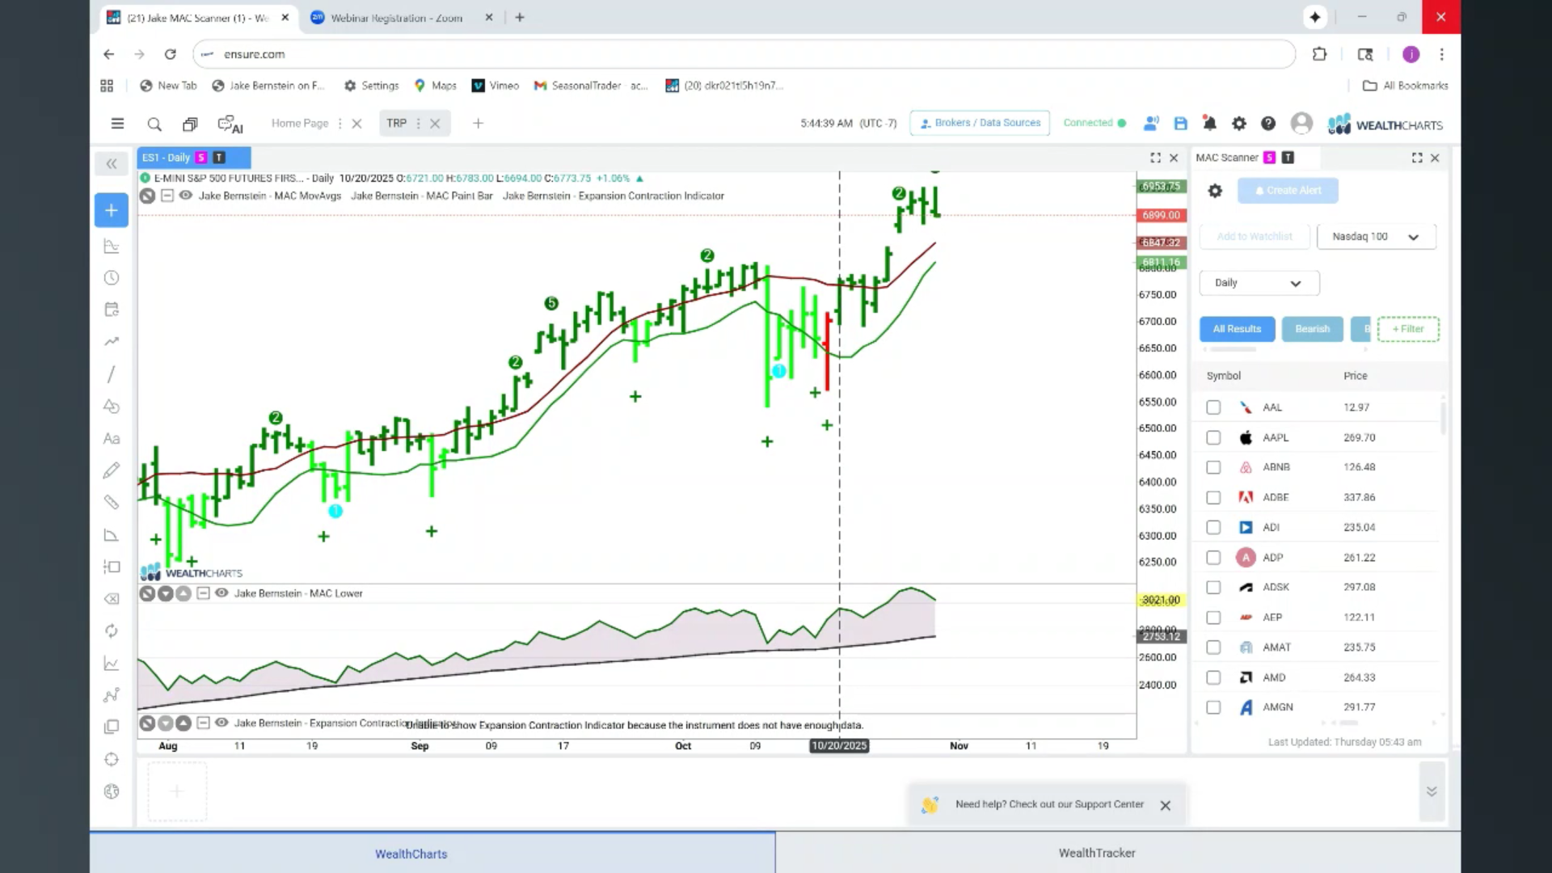Click the crosshair target icon in sidebar

[x=112, y=760]
